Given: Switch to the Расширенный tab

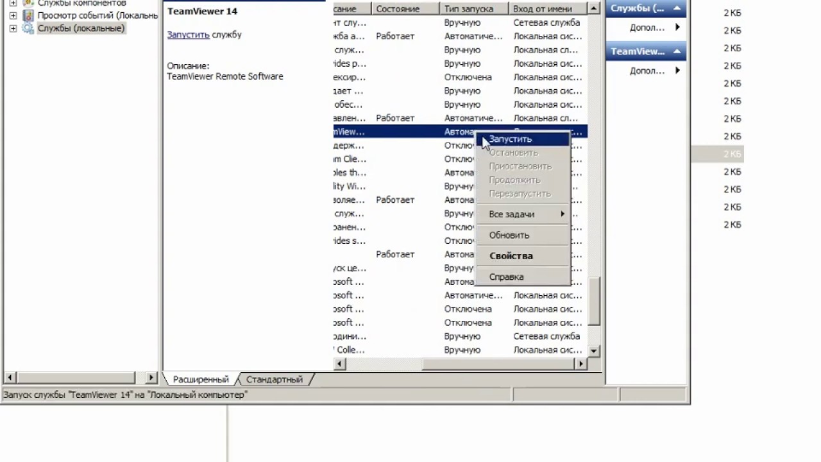Looking at the screenshot, I should (200, 379).
